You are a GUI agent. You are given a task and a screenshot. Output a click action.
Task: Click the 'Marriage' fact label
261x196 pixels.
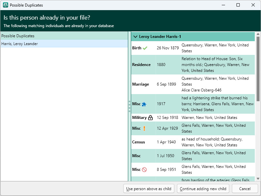[x=141, y=84]
